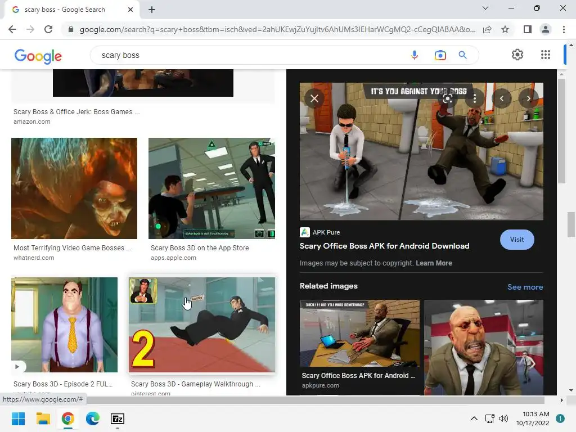Open more options on preview image
Screen dimensions: 576x432
[x=475, y=98]
